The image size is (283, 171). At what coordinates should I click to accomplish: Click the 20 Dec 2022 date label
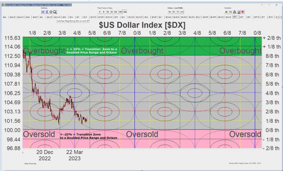pos(45,155)
